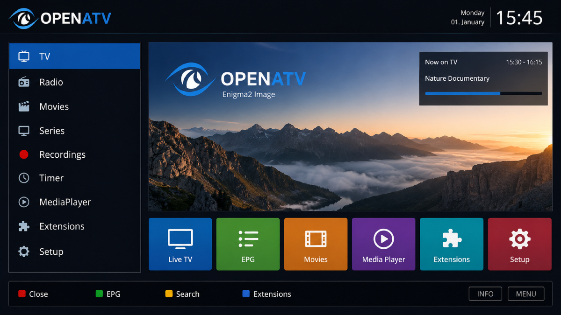Click the TV icon on Live TV tile
This screenshot has width=561, height=315.
click(180, 238)
